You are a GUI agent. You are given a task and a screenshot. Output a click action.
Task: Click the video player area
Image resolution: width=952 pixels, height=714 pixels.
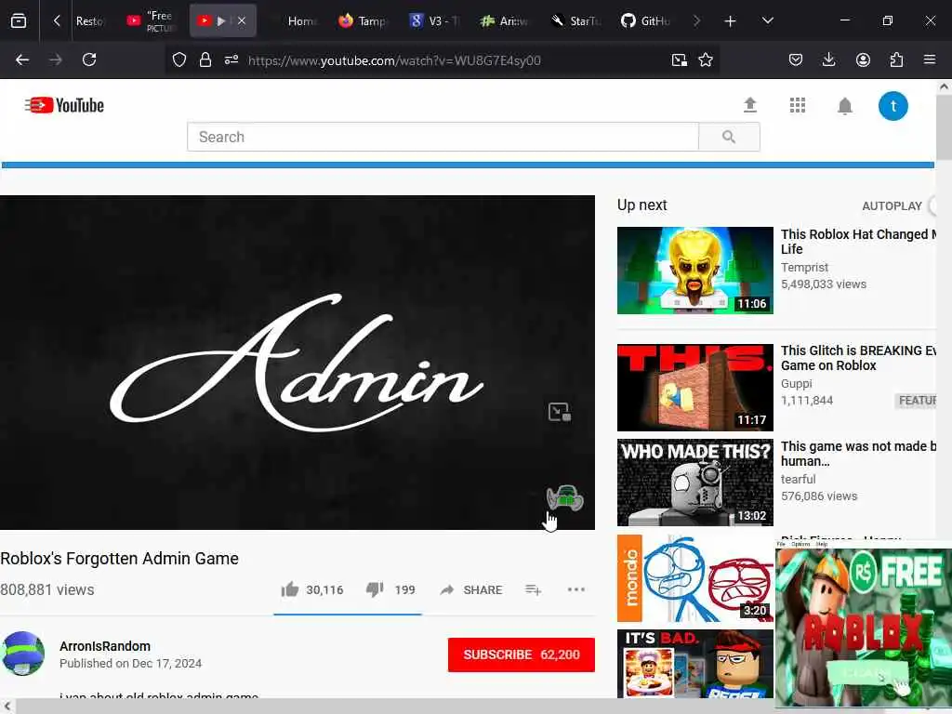click(297, 362)
